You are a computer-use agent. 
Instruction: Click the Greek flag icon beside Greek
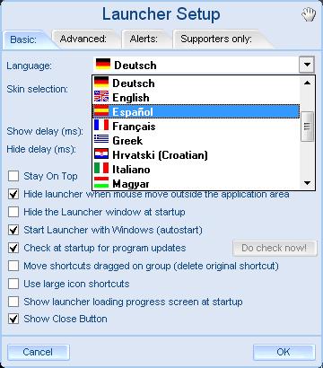(x=101, y=139)
